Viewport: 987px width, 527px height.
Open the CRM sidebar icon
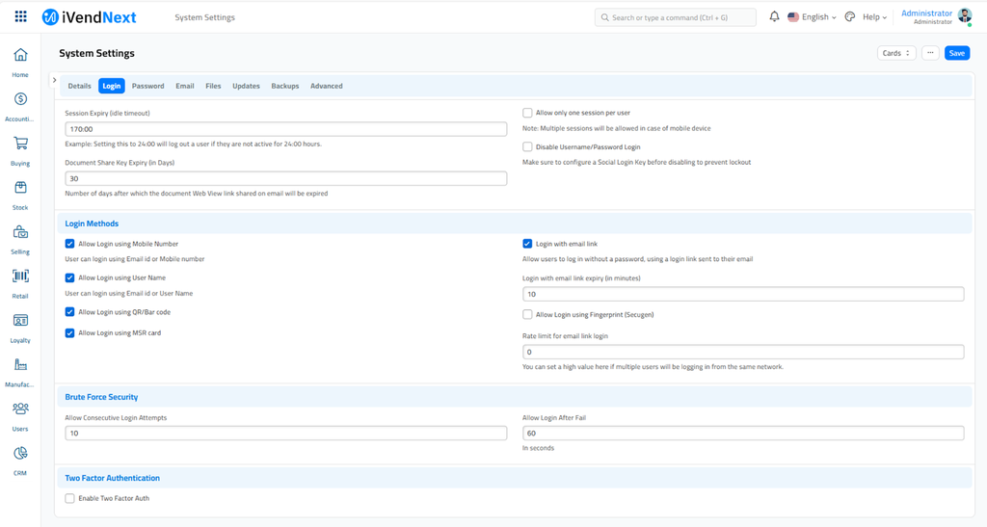pyautogui.click(x=20, y=454)
